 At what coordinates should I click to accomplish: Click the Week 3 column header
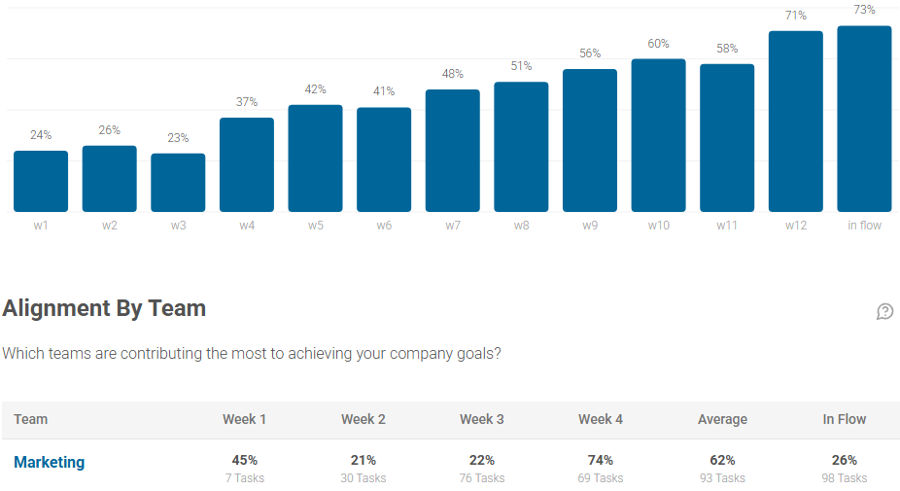(x=481, y=419)
